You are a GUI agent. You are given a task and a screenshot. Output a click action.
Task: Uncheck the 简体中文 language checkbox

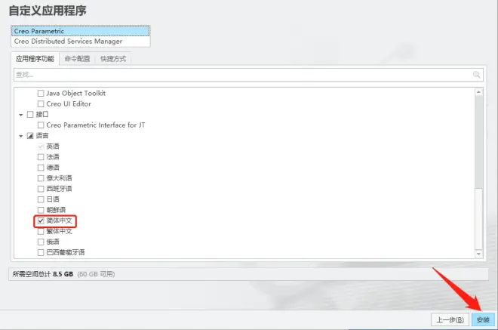[x=41, y=221]
